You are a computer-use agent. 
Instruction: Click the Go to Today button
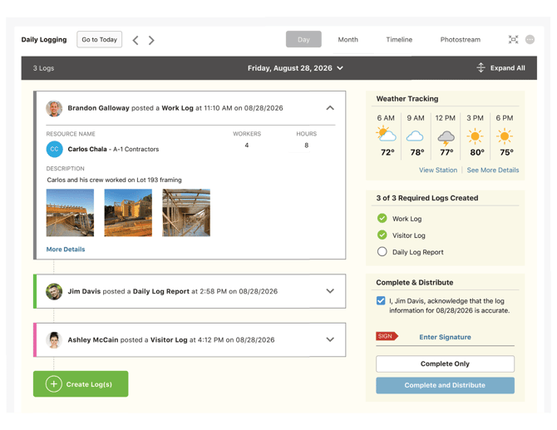pos(100,39)
